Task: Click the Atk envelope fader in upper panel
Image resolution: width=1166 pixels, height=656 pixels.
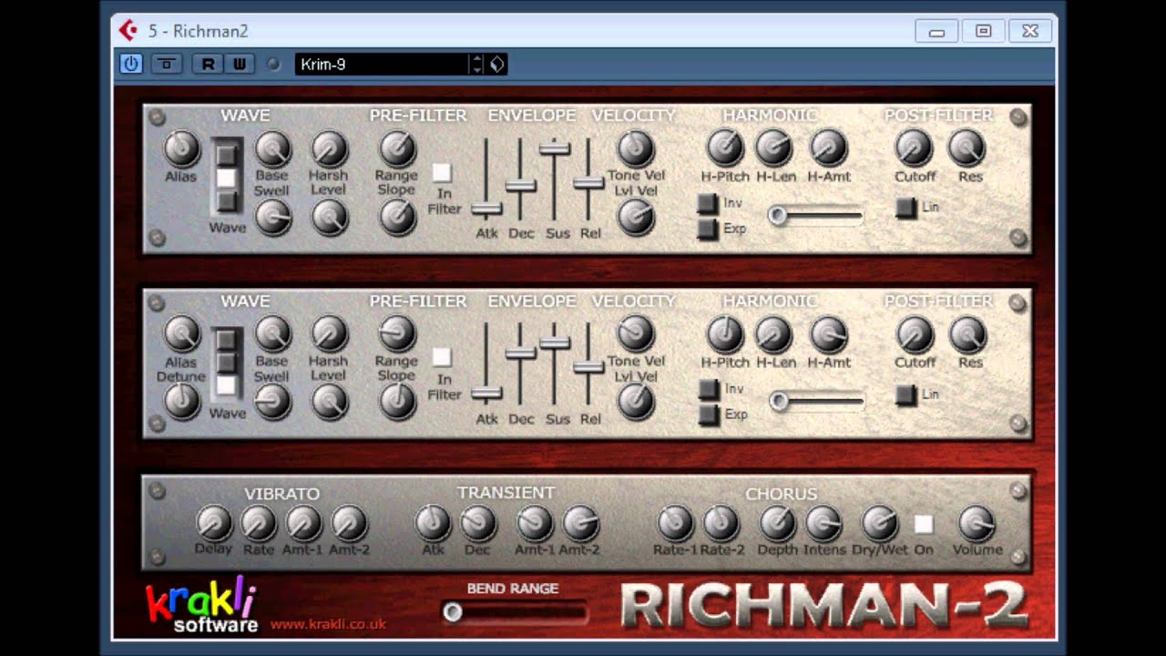Action: click(x=486, y=209)
